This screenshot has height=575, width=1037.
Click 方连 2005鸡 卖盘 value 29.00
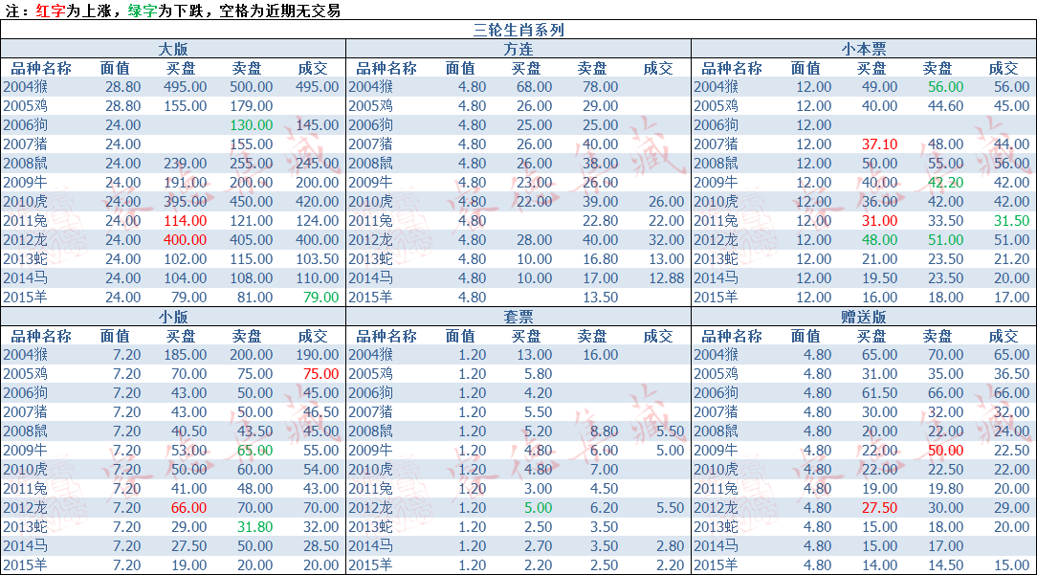coord(601,106)
